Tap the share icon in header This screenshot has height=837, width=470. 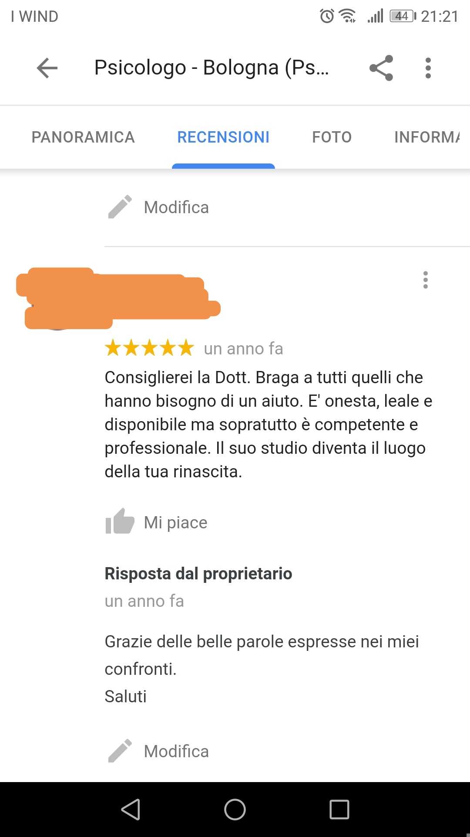pyautogui.click(x=381, y=68)
